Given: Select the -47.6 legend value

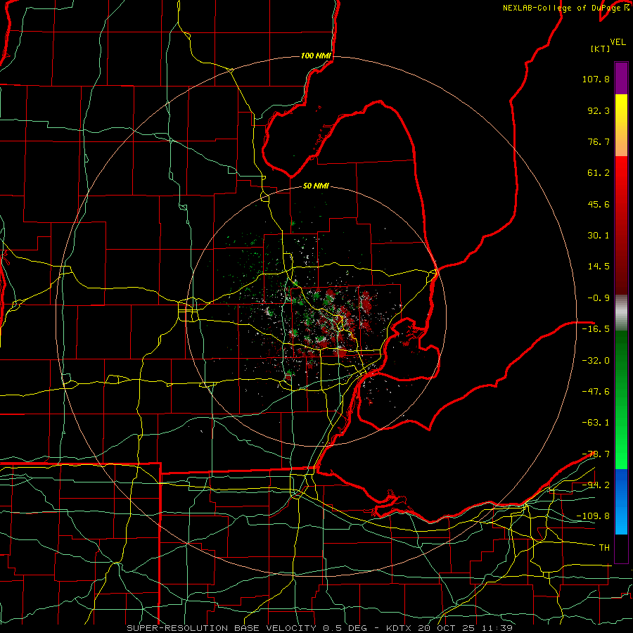Looking at the screenshot, I should (596, 392).
